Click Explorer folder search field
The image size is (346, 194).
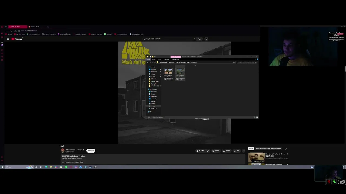247,62
